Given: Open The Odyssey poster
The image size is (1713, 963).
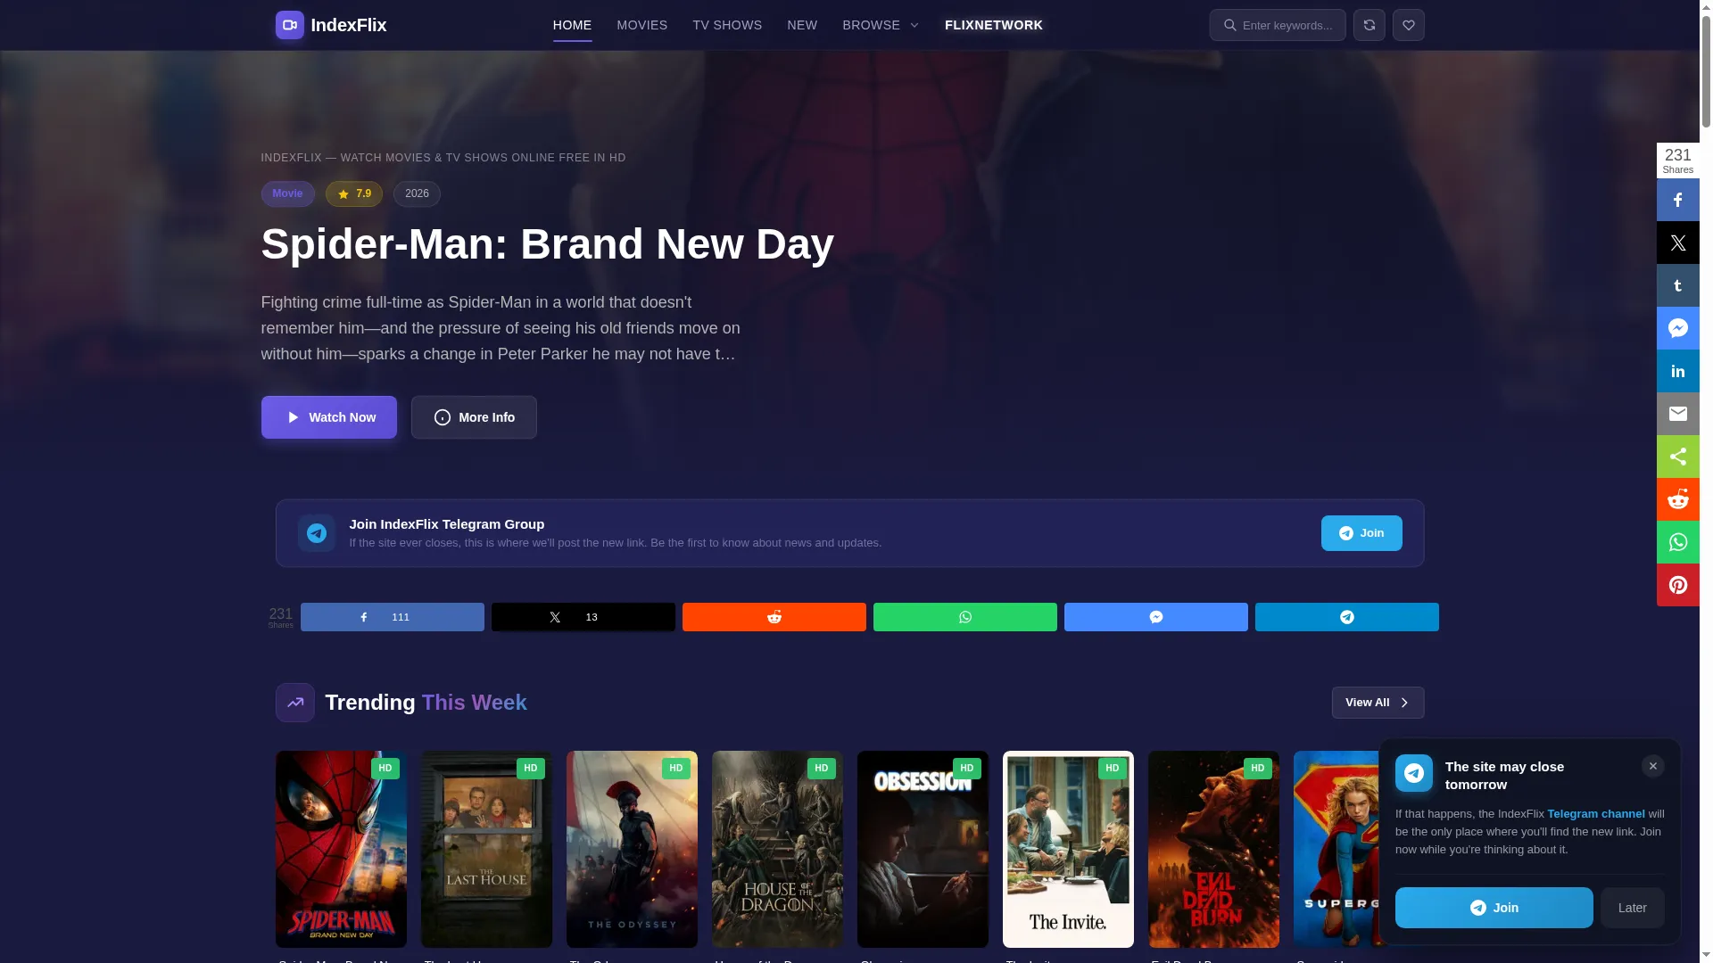Looking at the screenshot, I should [x=632, y=849].
